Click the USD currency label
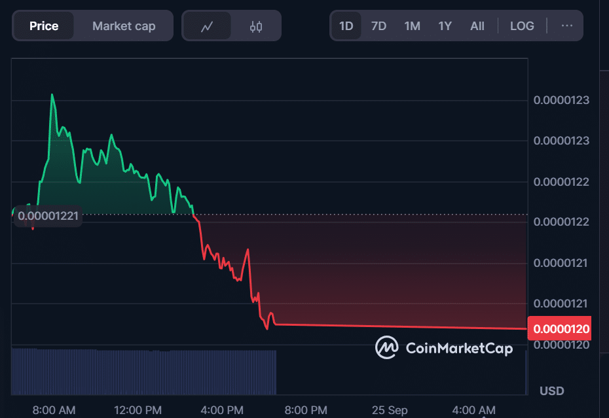The width and height of the screenshot is (609, 418). tap(551, 391)
